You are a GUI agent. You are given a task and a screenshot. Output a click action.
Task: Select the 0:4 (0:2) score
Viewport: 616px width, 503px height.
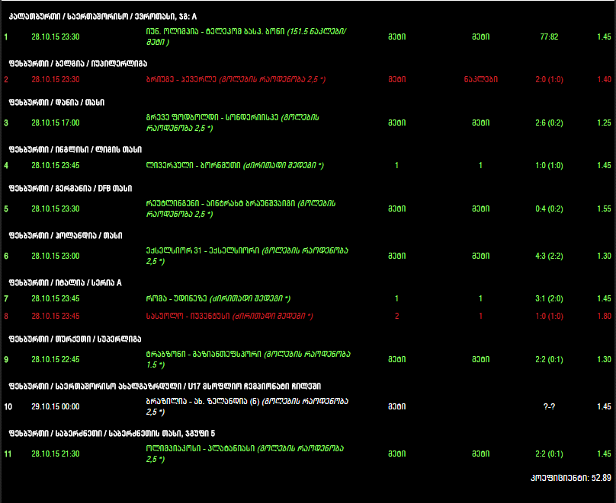[x=549, y=209]
